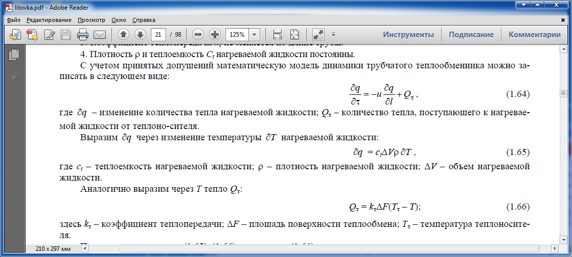Open the Инструменты pane
This screenshot has height=257, width=572.
pos(408,35)
